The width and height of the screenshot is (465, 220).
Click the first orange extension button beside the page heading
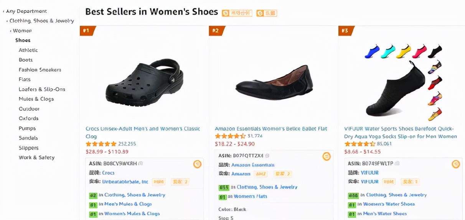pos(237,13)
